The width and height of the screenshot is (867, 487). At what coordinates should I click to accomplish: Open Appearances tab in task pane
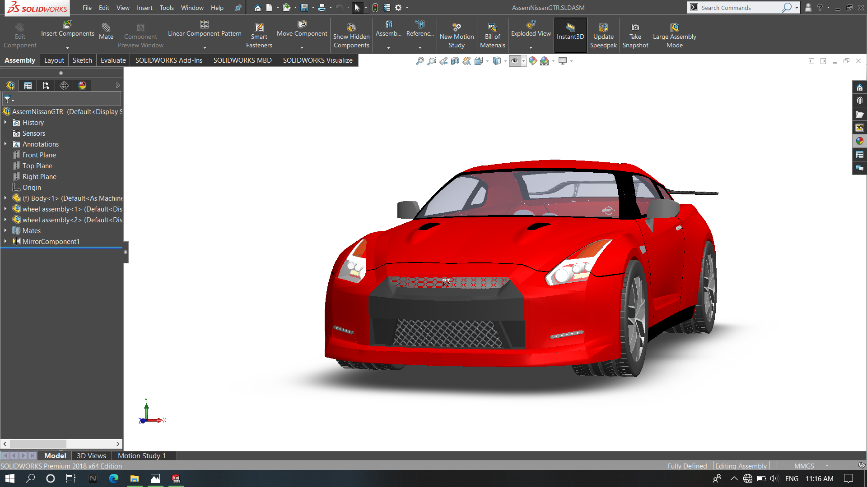(x=859, y=141)
